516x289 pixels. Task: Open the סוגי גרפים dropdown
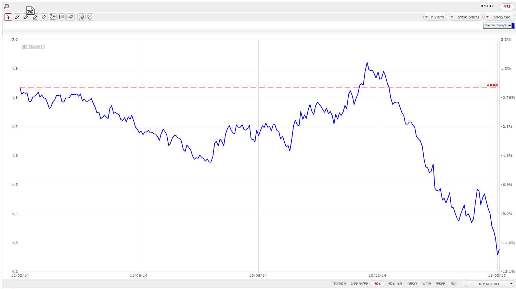click(x=499, y=17)
